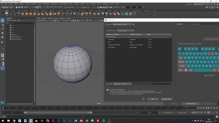
Task: Click the range slider left end handle
Action: [x=25, y=112]
